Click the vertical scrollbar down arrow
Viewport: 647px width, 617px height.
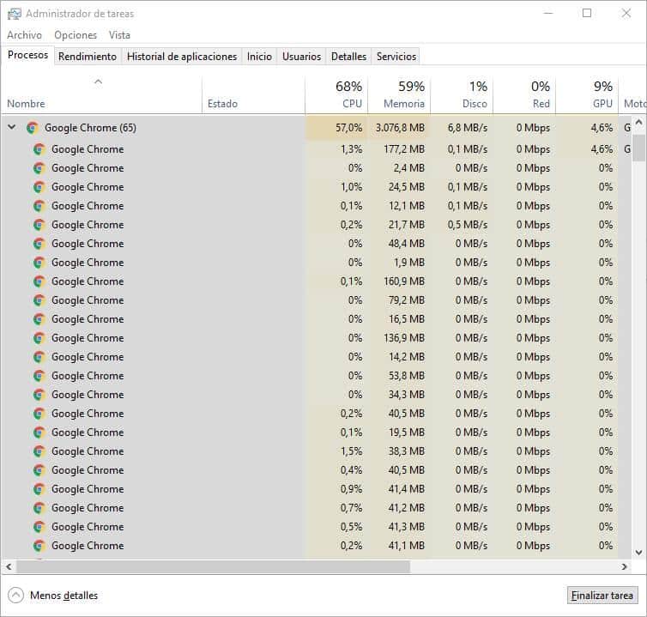click(638, 552)
